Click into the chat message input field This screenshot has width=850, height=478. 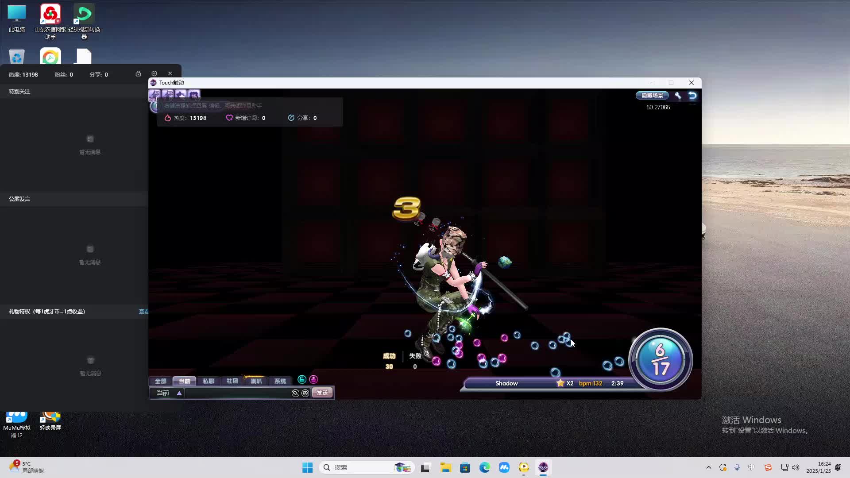237,393
